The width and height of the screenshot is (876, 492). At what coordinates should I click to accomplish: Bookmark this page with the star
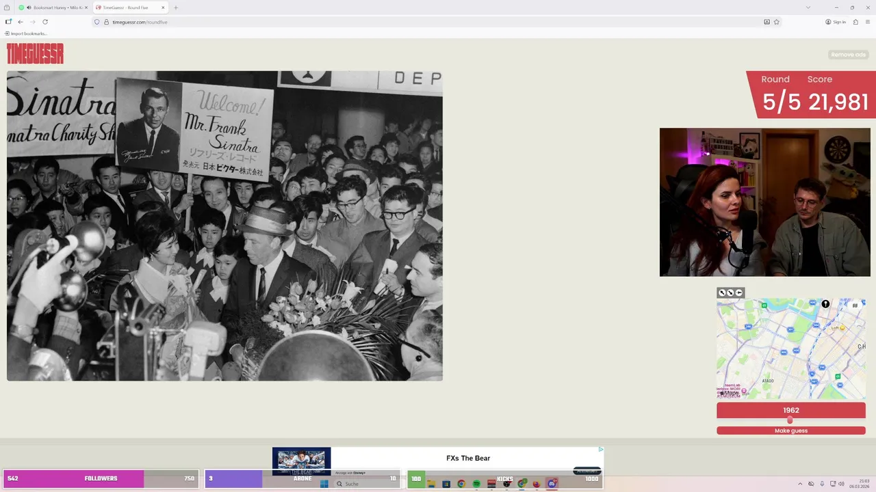pos(776,22)
